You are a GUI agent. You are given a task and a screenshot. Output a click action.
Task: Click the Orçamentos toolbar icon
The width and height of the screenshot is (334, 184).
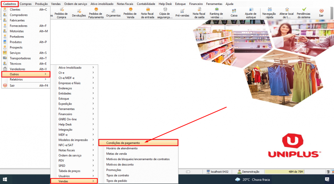pos(113,13)
